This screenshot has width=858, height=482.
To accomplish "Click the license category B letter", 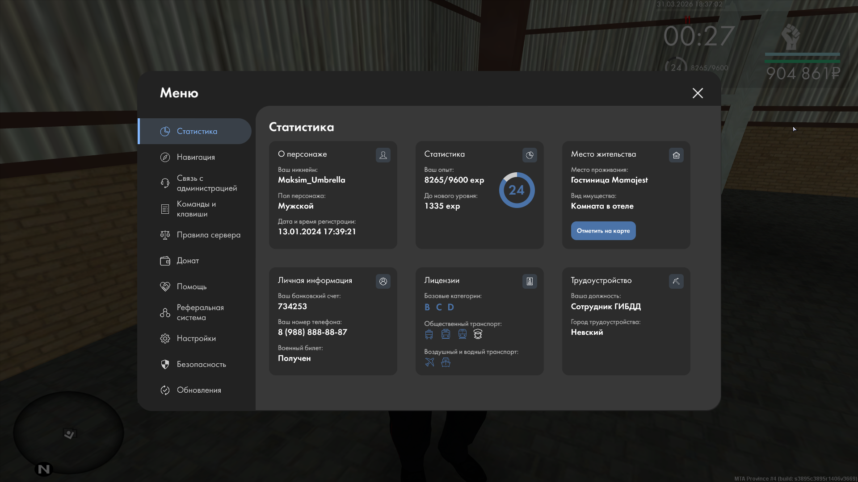I will pos(427,307).
